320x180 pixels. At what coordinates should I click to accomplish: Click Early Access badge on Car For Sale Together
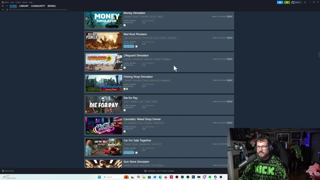(129, 152)
